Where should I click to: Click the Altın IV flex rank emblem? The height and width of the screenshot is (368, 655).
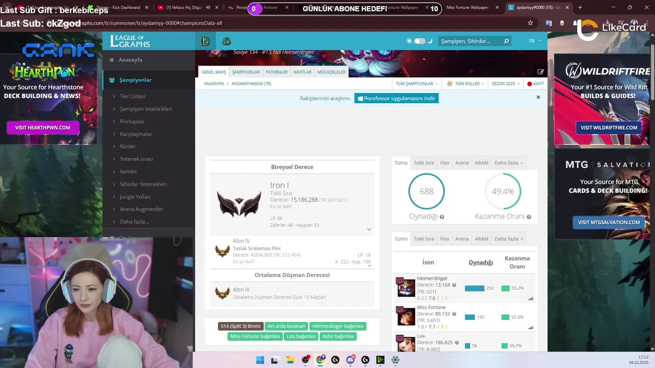tap(222, 250)
